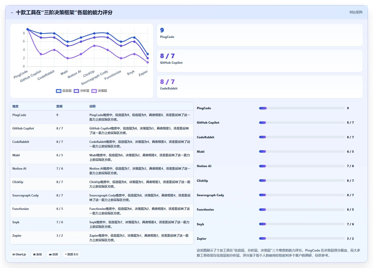Click the 7 / 6 value in the Snyk table row
Viewport: 373px width, 268px height.
pos(60,222)
